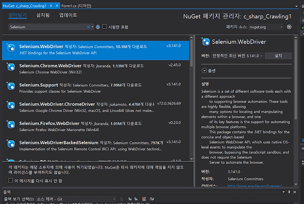Click the package list scroll up arrow
The image size is (304, 204).
(191, 38)
